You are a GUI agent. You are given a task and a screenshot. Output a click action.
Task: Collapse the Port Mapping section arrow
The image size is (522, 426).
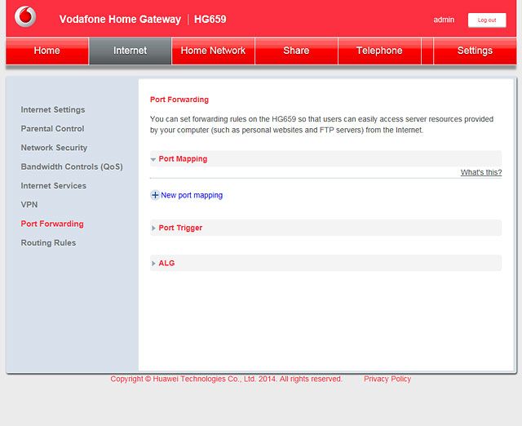tap(153, 159)
